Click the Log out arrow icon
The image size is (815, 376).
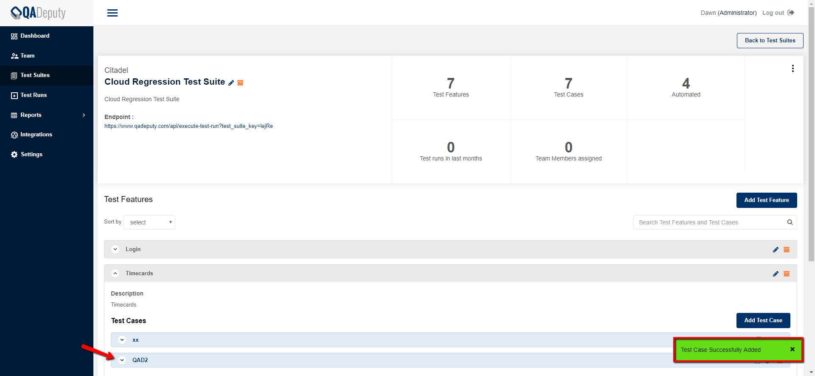[791, 13]
